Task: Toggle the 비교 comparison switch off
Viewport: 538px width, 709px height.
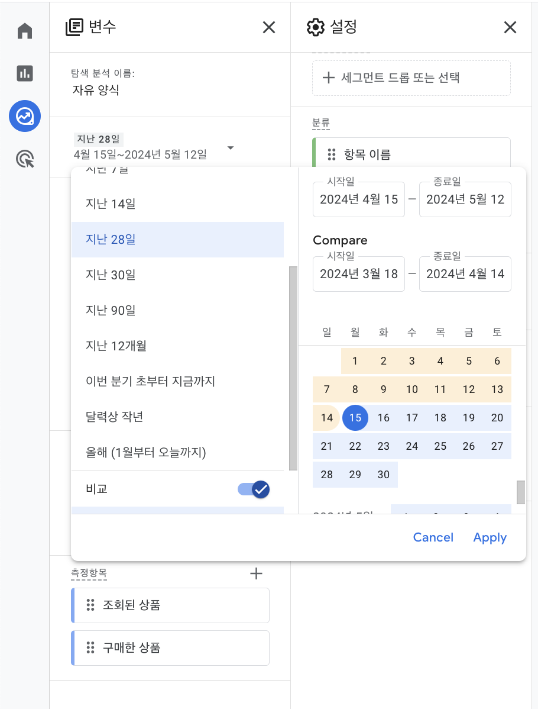Action: point(254,489)
